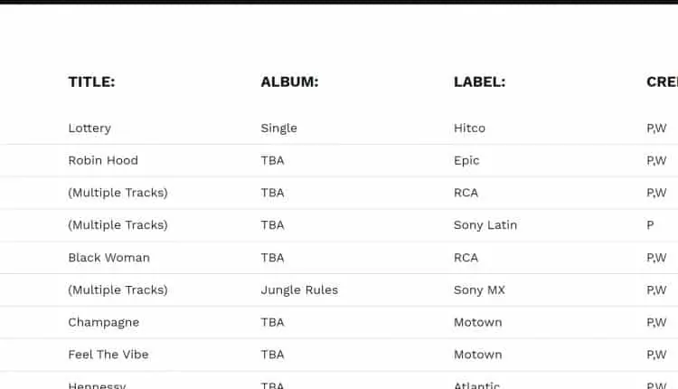678x389 pixels.
Task: Select the Hennessy track title
Action: (x=97, y=384)
